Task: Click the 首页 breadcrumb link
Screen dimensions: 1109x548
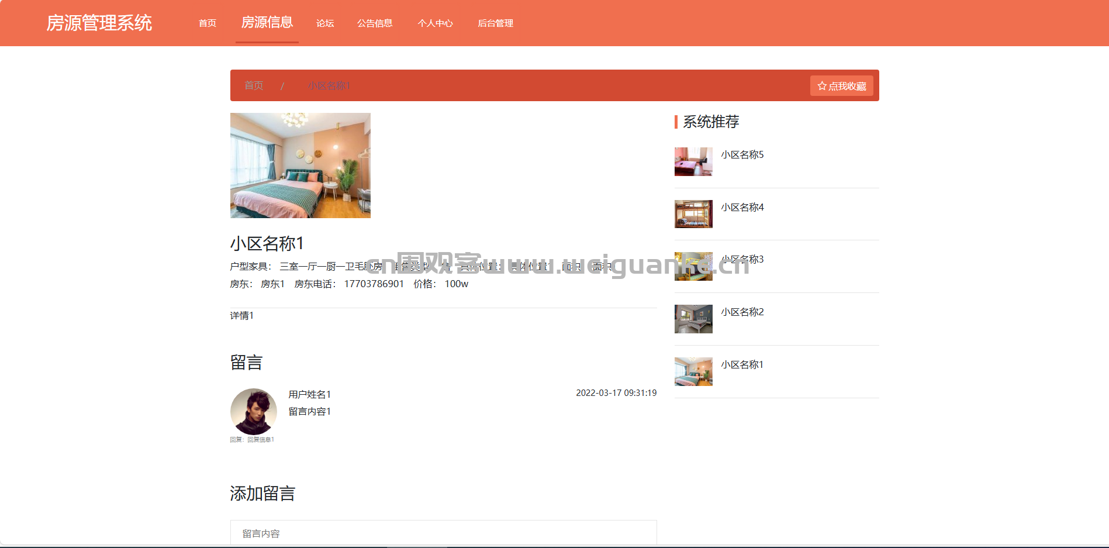Action: tap(254, 85)
